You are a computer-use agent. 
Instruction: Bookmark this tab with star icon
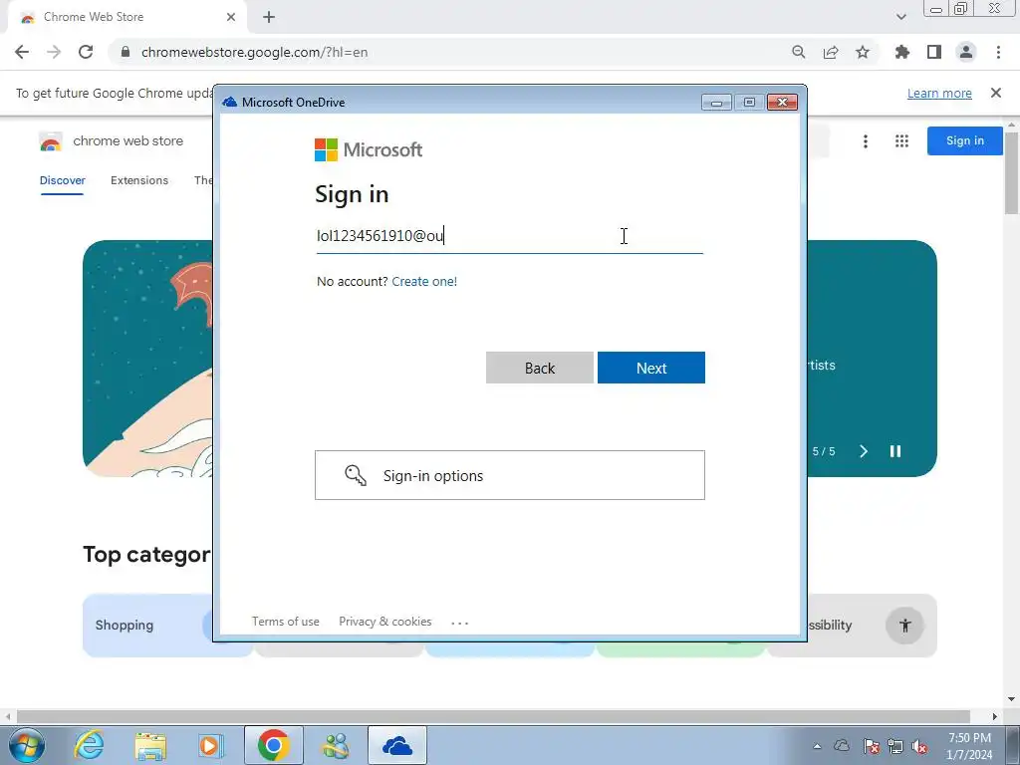[863, 52]
